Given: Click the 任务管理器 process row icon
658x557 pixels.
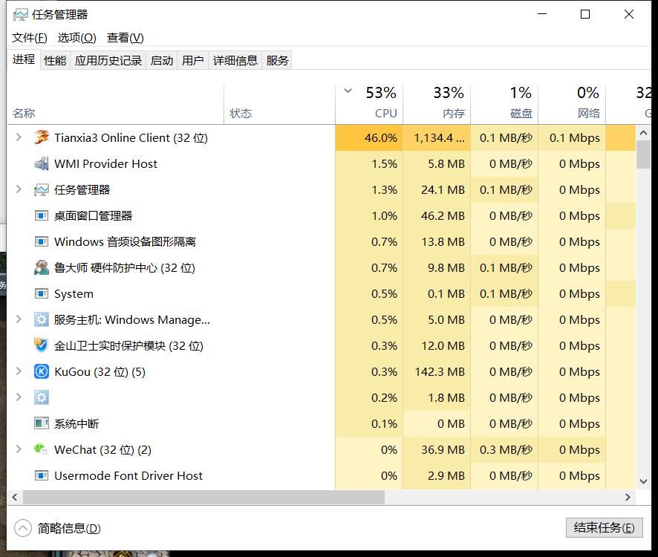Looking at the screenshot, I should [x=41, y=189].
